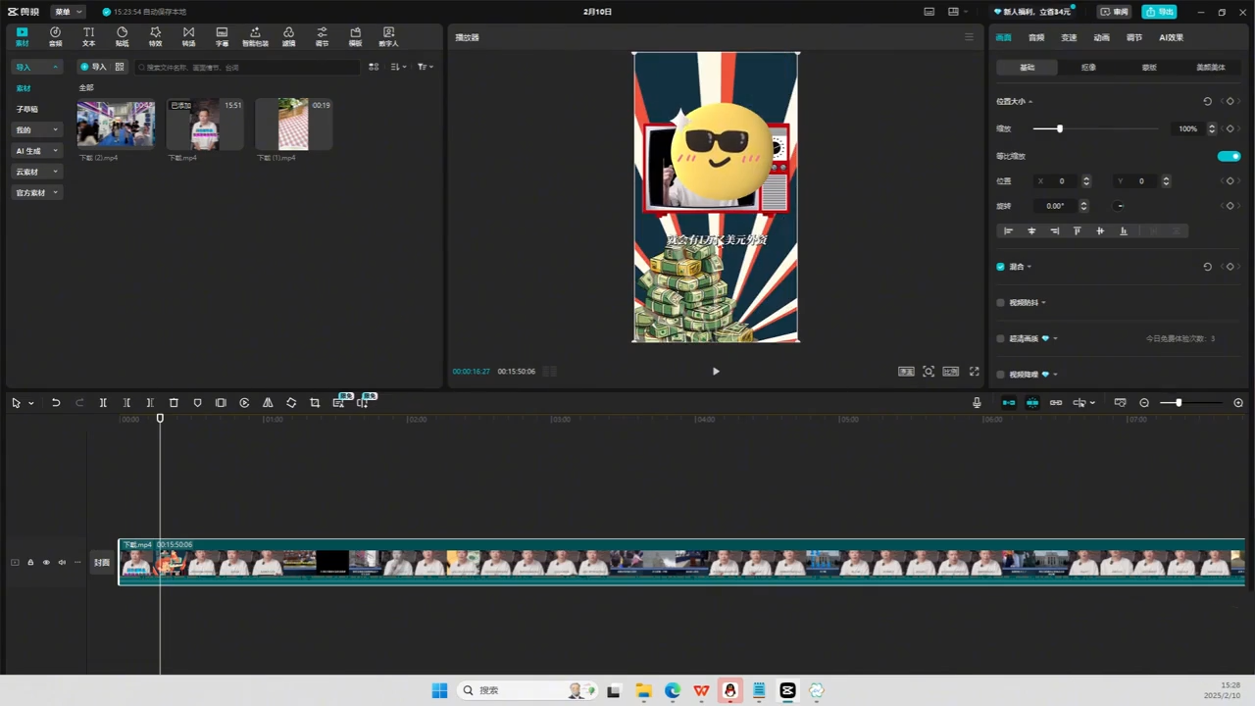1255x706 pixels.
Task: Click the rotate icon in timeline toolbar
Action: [x=291, y=403]
